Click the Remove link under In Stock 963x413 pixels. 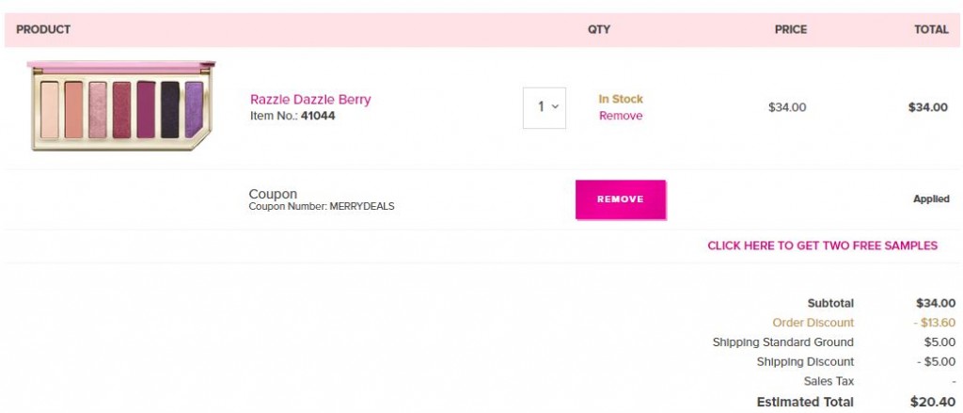tap(621, 116)
